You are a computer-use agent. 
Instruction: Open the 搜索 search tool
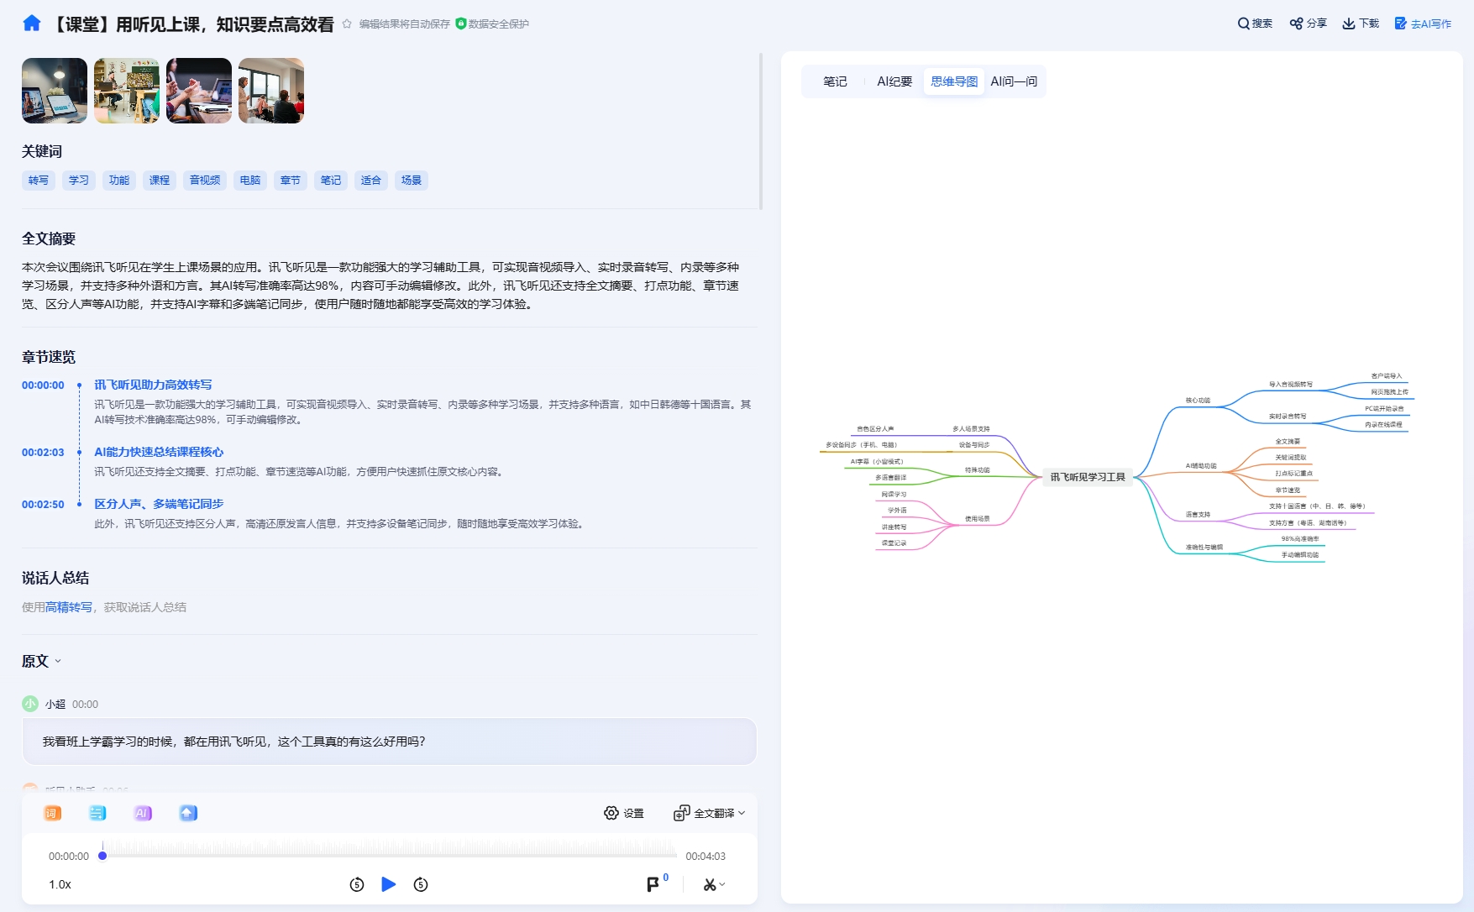click(x=1255, y=24)
